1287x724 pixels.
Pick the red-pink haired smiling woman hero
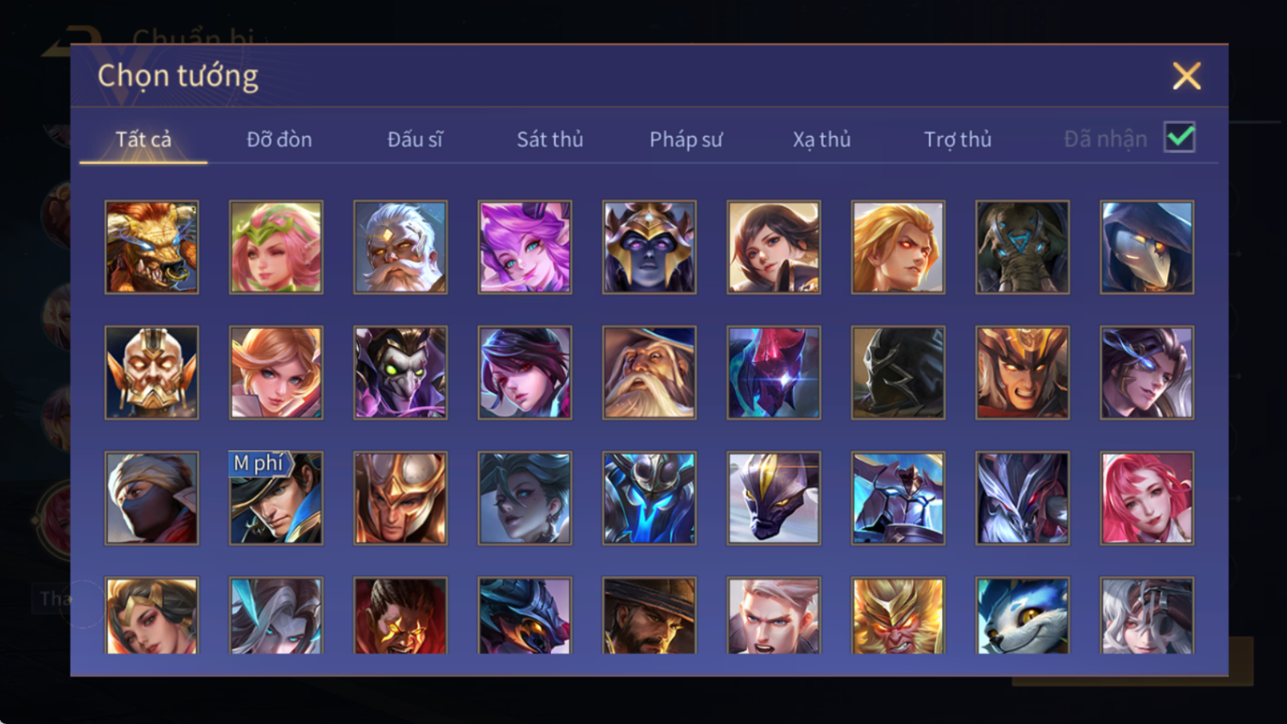(x=1147, y=498)
